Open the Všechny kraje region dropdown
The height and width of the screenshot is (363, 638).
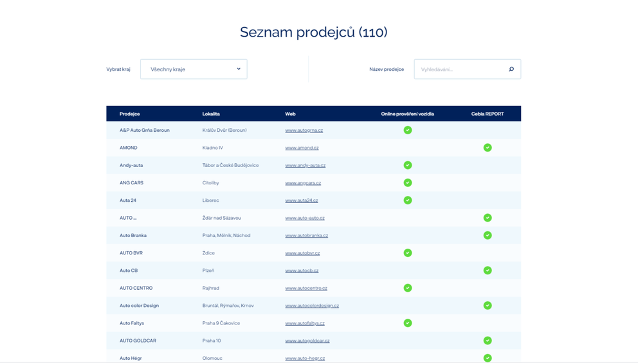click(x=194, y=69)
